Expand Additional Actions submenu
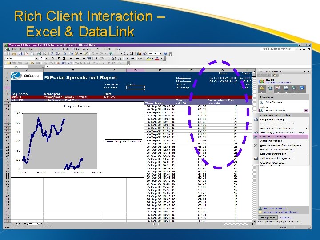Viewport: 320px width, 240px height. pos(281,141)
